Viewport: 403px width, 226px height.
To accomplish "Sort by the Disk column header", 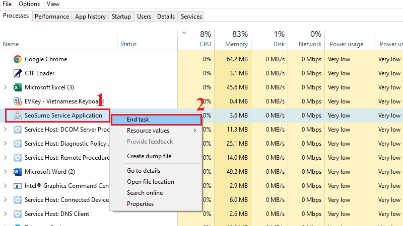I will (x=279, y=44).
